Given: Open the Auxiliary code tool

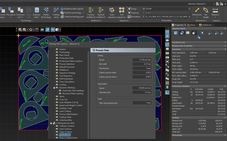Looking at the screenshot, I should click(37, 10).
